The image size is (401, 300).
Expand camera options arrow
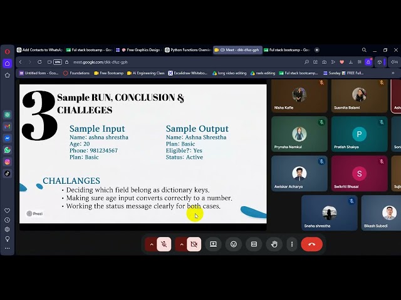coord(182,244)
